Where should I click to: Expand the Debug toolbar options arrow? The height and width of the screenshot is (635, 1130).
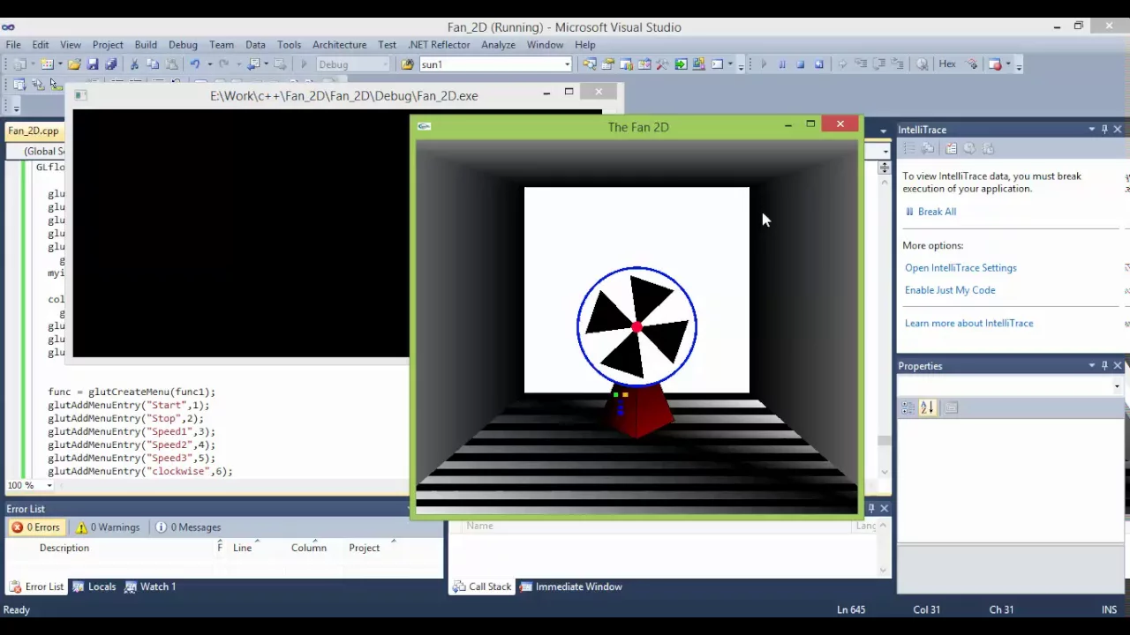click(x=1019, y=66)
